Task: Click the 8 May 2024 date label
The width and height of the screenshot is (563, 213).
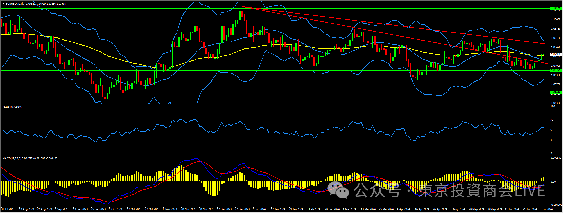Action: tap(458, 209)
